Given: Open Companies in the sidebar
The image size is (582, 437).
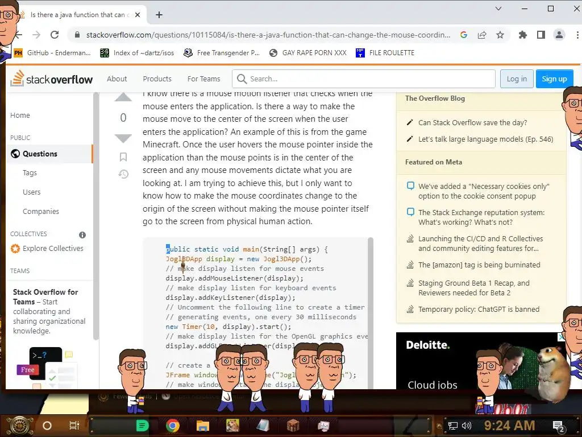Looking at the screenshot, I should 41,212.
